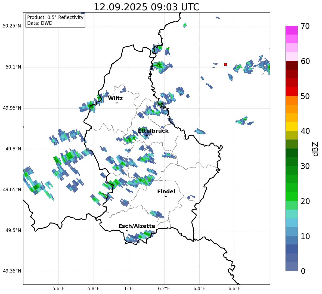Click the 50.25°N latitude label

coord(12,26)
